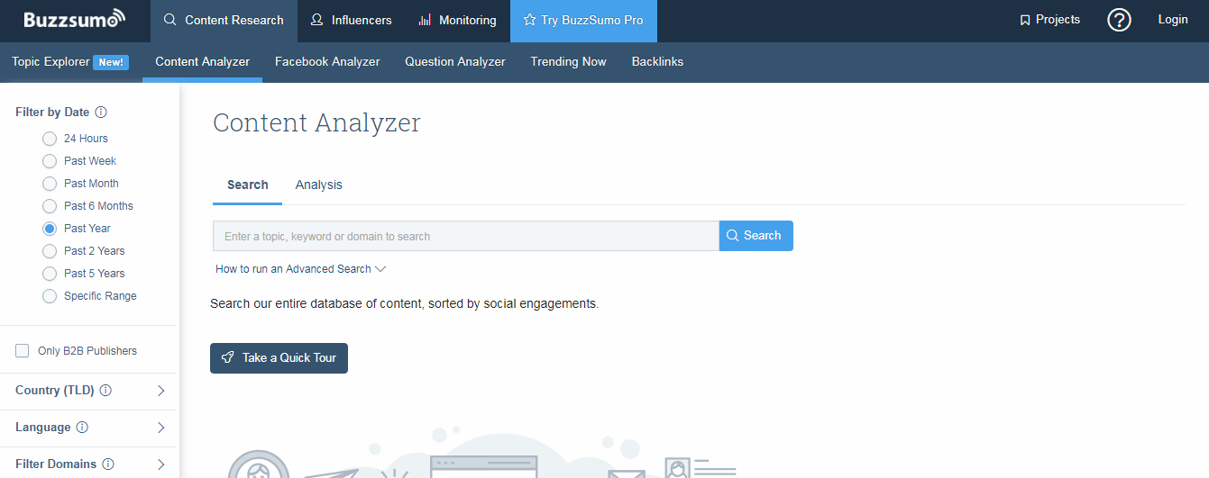Choose Past 6 Months filter
The width and height of the screenshot is (1209, 478).
pos(50,206)
